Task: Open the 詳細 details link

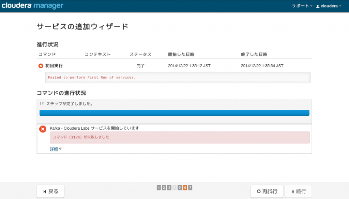Action: (54, 149)
